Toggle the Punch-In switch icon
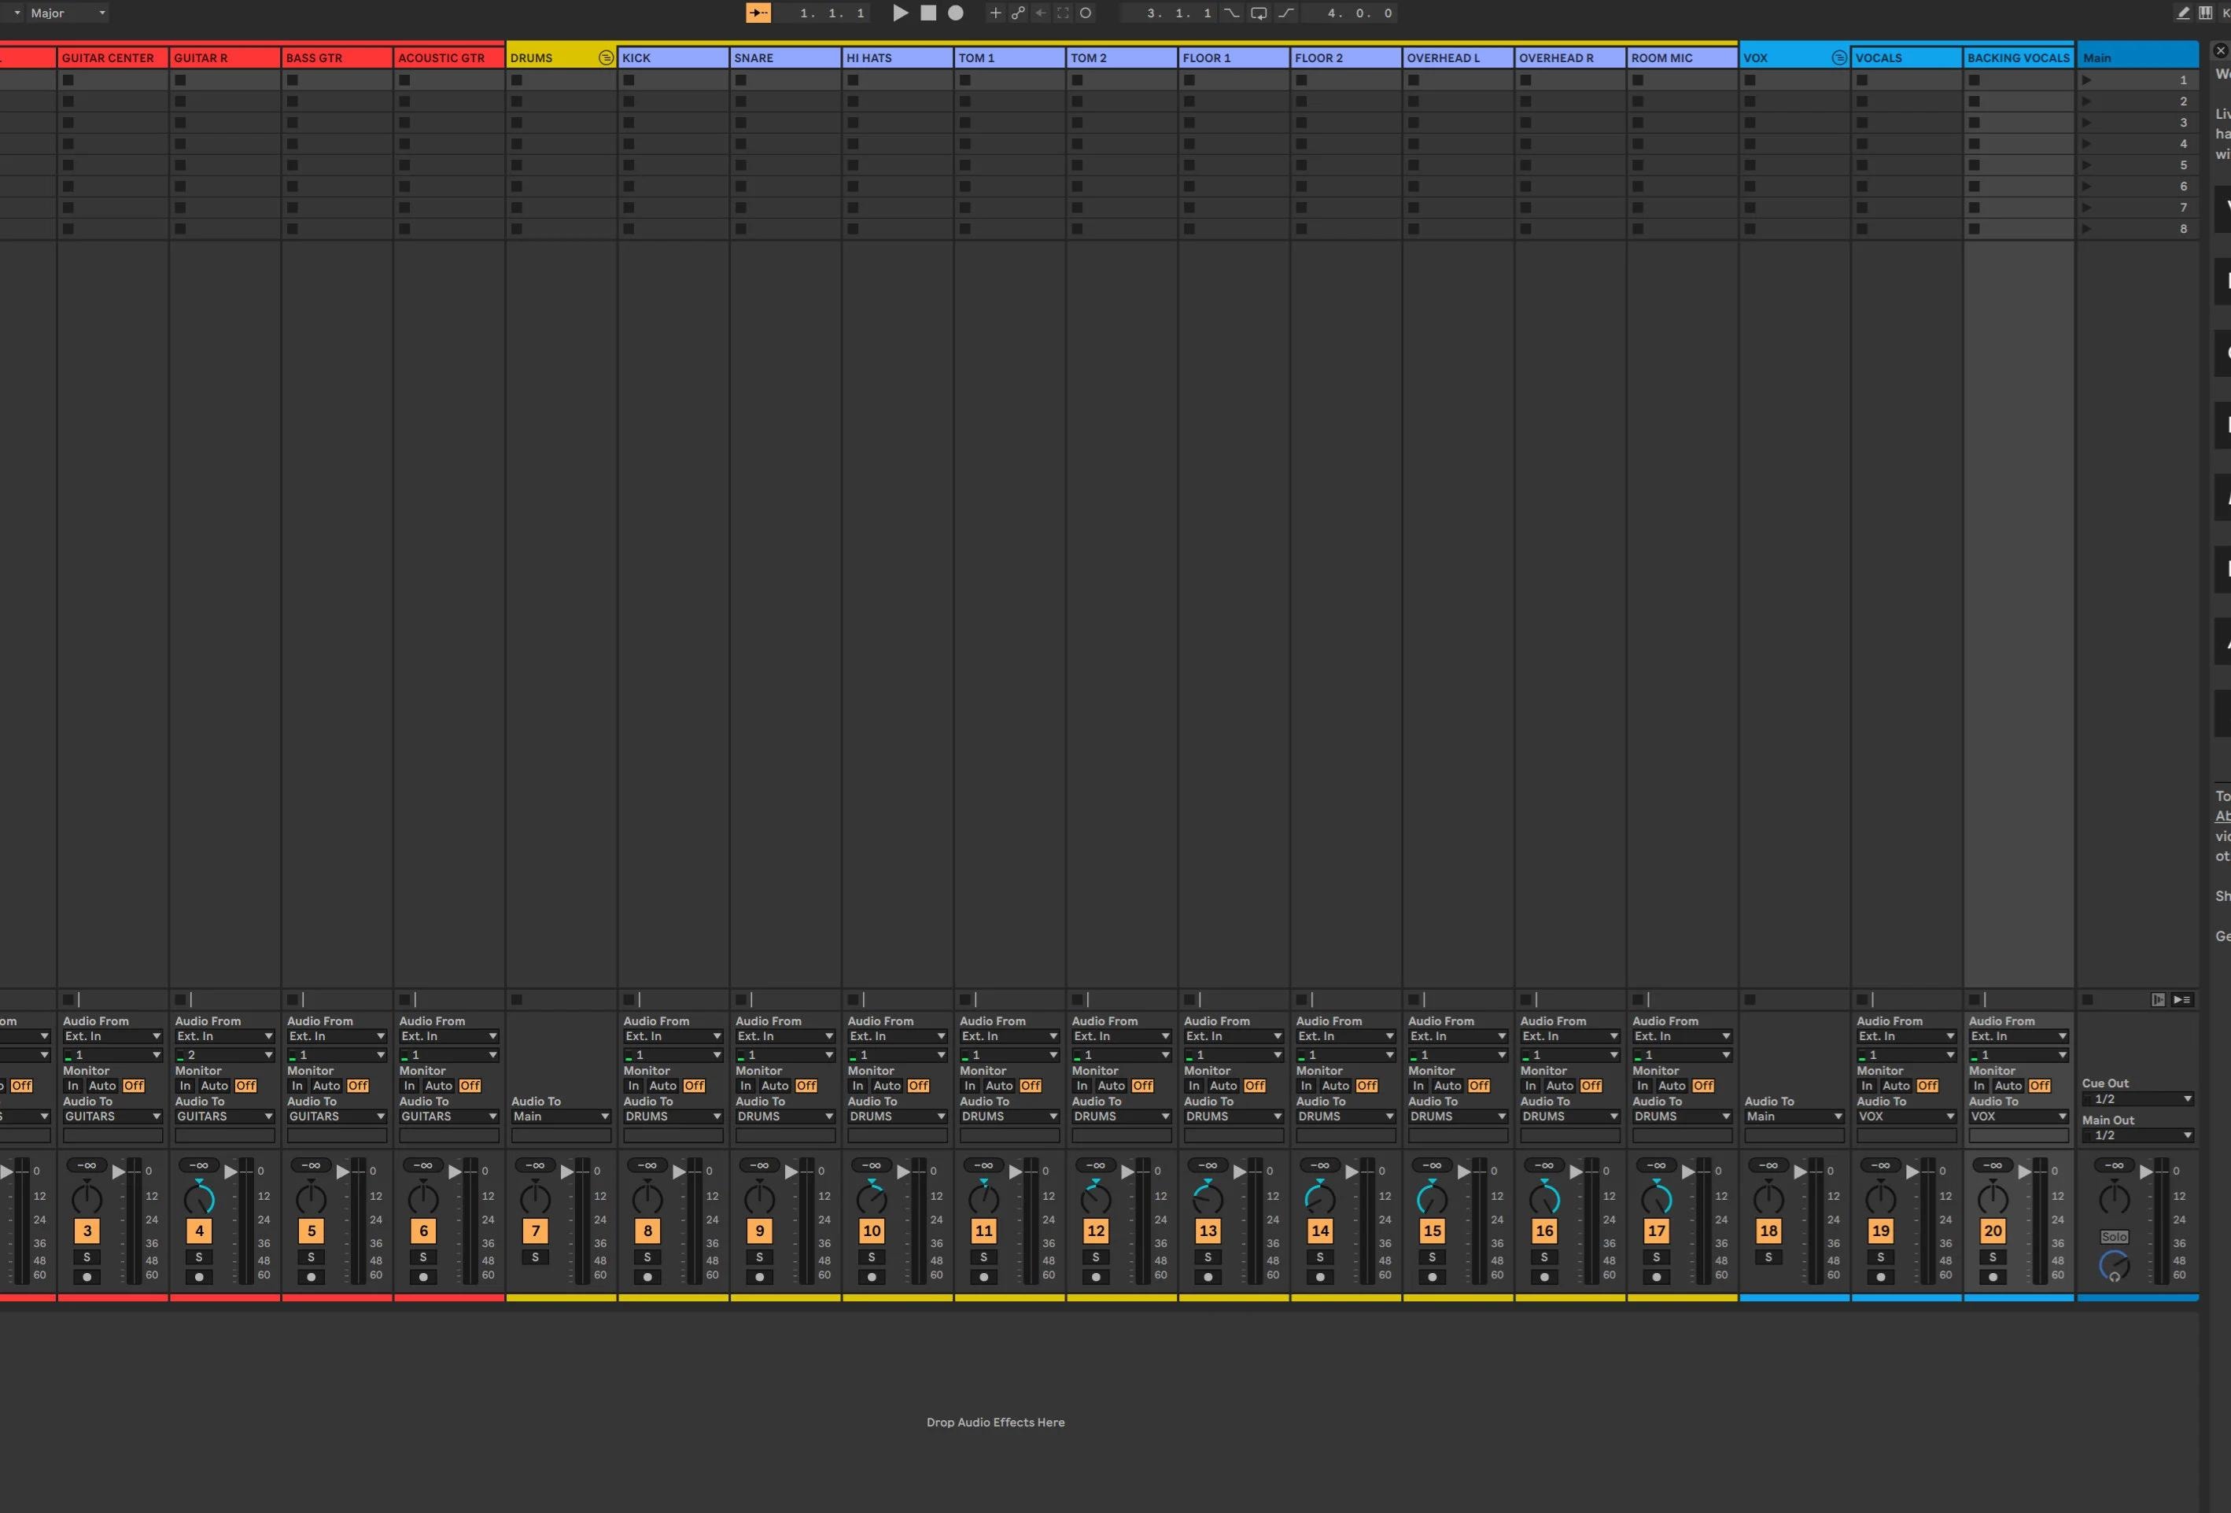This screenshot has width=2231, height=1513. pyautogui.click(x=1232, y=13)
